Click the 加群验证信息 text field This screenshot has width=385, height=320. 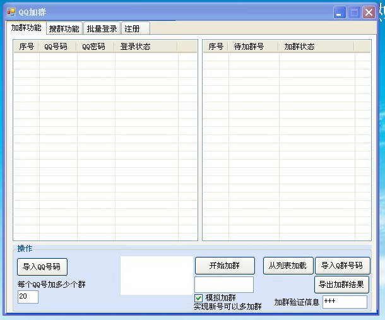pyautogui.click(x=344, y=302)
